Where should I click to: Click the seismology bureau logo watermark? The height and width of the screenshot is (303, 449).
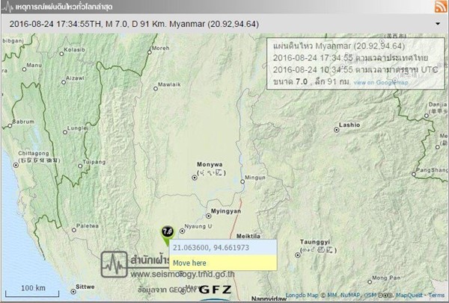(x=114, y=264)
